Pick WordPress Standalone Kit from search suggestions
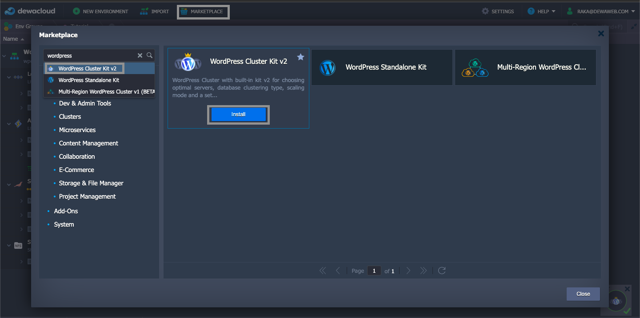The image size is (640, 318). point(99,80)
